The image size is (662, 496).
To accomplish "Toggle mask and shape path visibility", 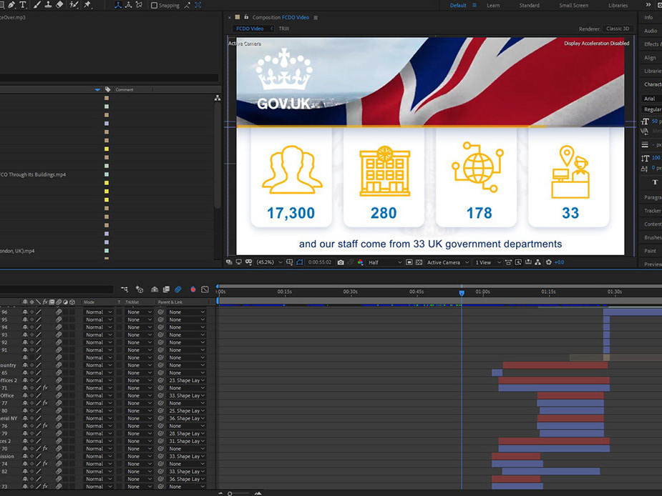I will pyautogui.click(x=300, y=262).
